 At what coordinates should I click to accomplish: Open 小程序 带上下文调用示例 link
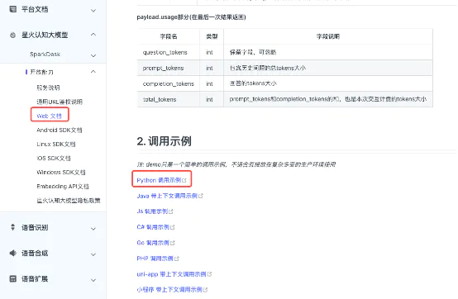click(169, 290)
